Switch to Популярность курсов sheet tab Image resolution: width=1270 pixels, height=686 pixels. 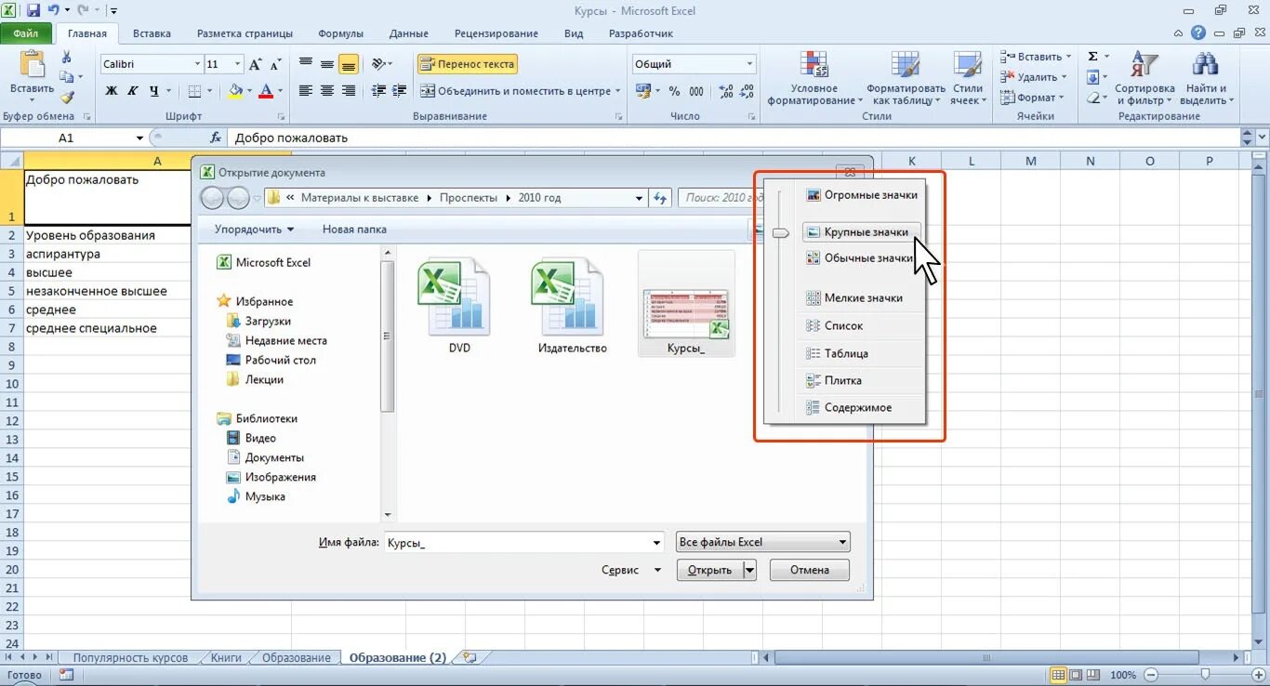pyautogui.click(x=130, y=657)
